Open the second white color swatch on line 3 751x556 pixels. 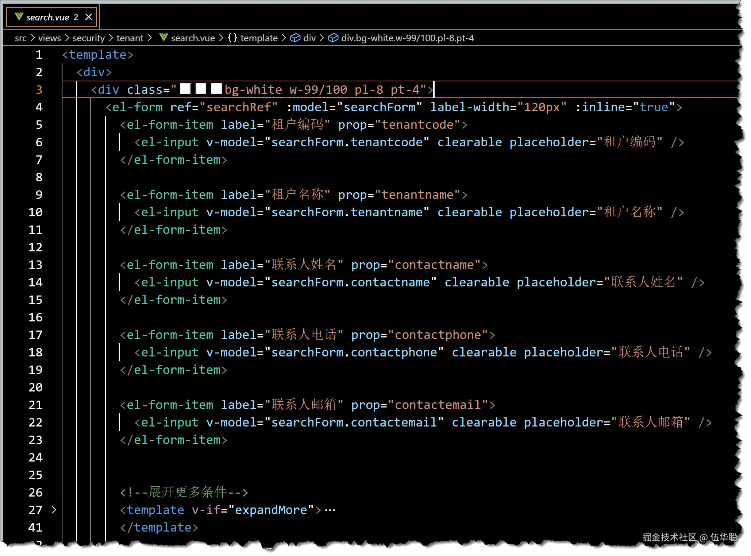[x=201, y=89]
